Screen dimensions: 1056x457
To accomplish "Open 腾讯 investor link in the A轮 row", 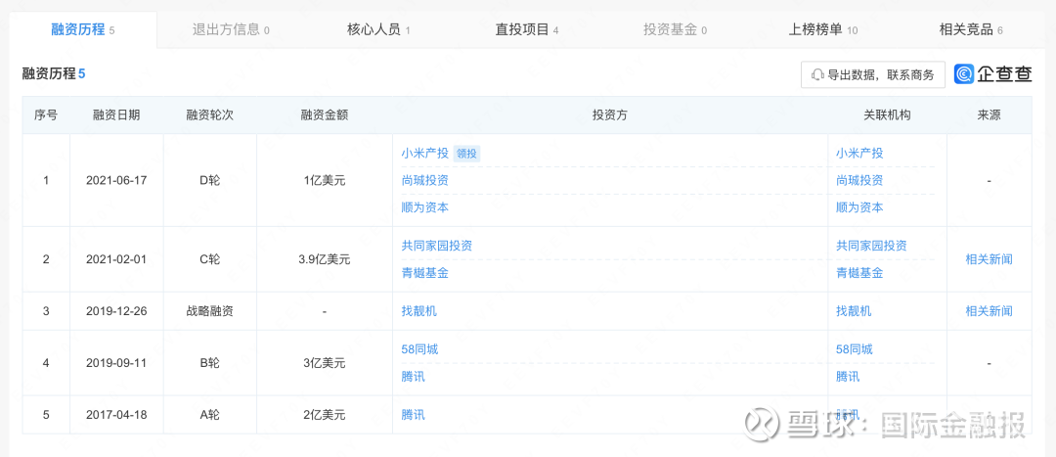I will pos(413,415).
